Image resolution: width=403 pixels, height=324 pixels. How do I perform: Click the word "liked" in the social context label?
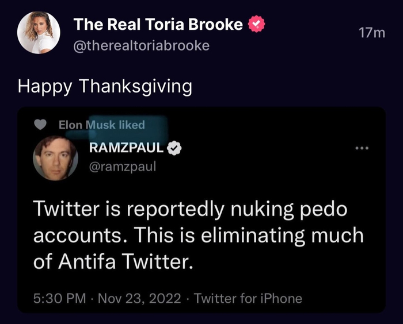[x=132, y=125]
